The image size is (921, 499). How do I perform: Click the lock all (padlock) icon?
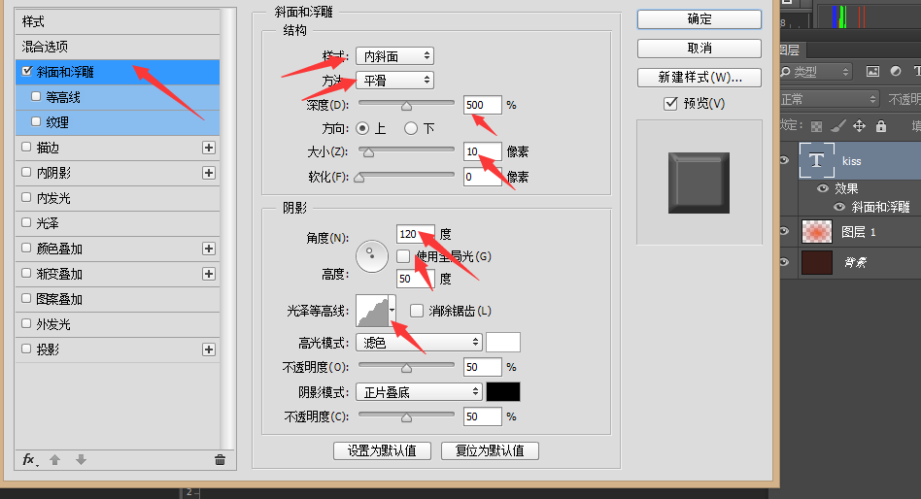click(x=880, y=125)
